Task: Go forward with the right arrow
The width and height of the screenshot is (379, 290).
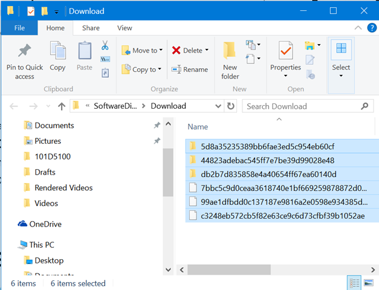Action: coord(33,106)
